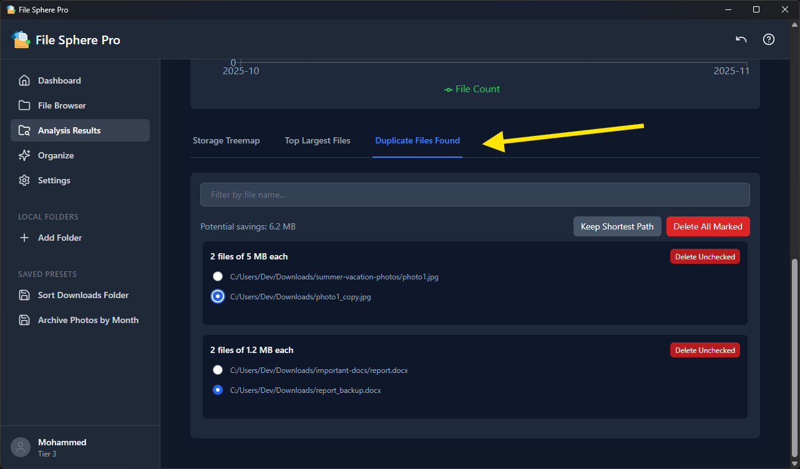The image size is (800, 469).
Task: Open File Browser in the sidebar
Action: (80, 105)
